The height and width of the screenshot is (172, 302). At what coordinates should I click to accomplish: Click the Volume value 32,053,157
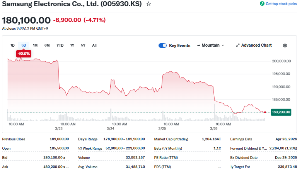click(x=135, y=158)
